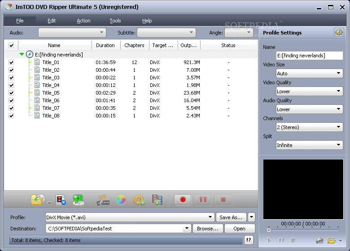This screenshot has height=251, width=350.
Task: Click the gear add profile icon
Action: click(139, 200)
